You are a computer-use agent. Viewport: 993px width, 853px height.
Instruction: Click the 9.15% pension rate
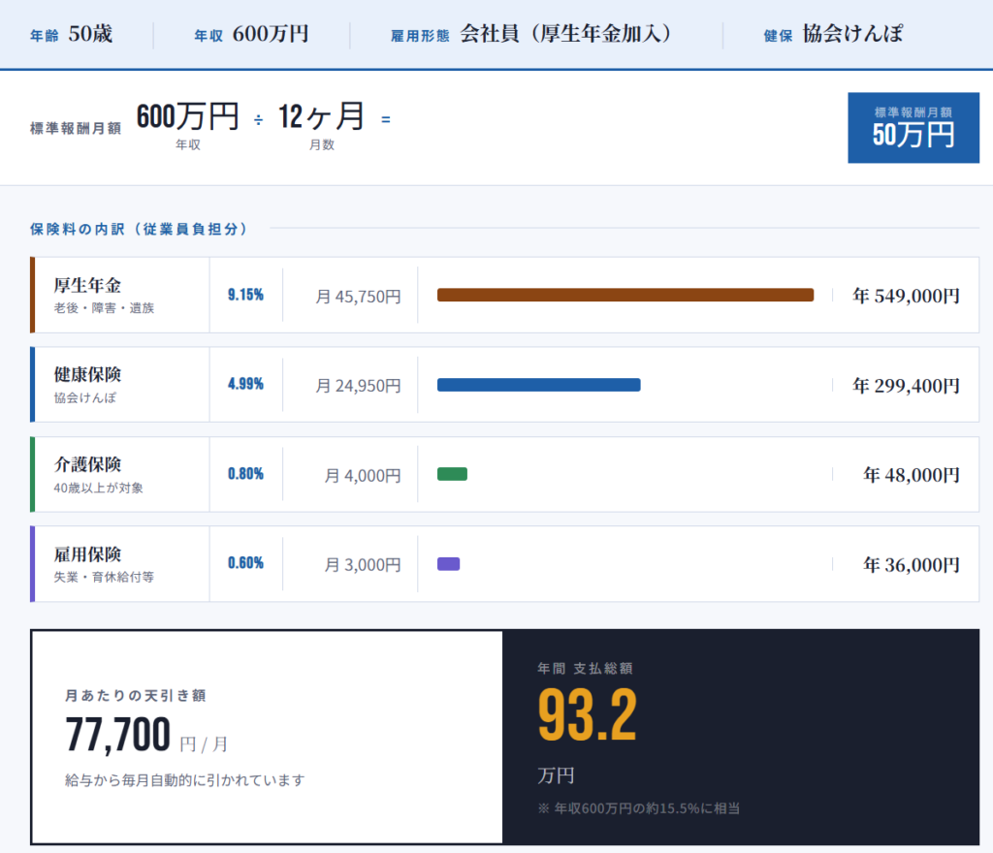(245, 295)
